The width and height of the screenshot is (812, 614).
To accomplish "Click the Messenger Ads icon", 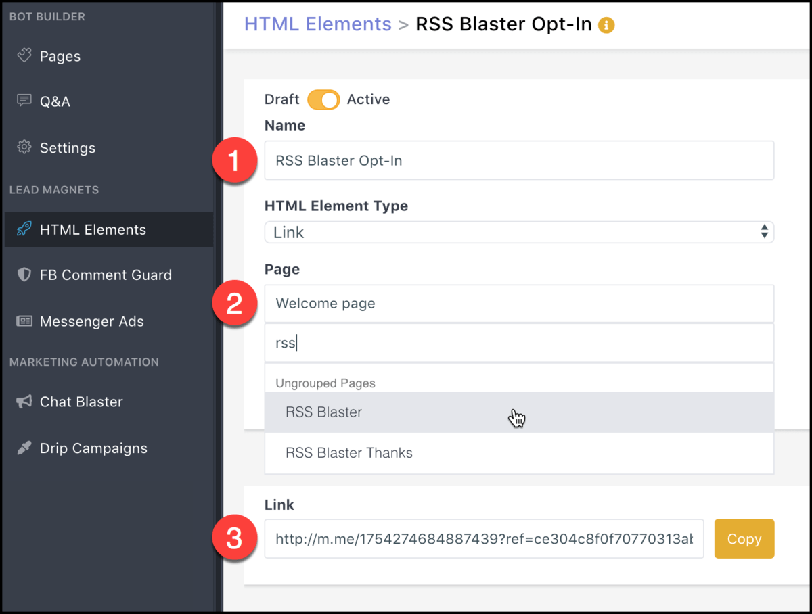I will tap(24, 321).
